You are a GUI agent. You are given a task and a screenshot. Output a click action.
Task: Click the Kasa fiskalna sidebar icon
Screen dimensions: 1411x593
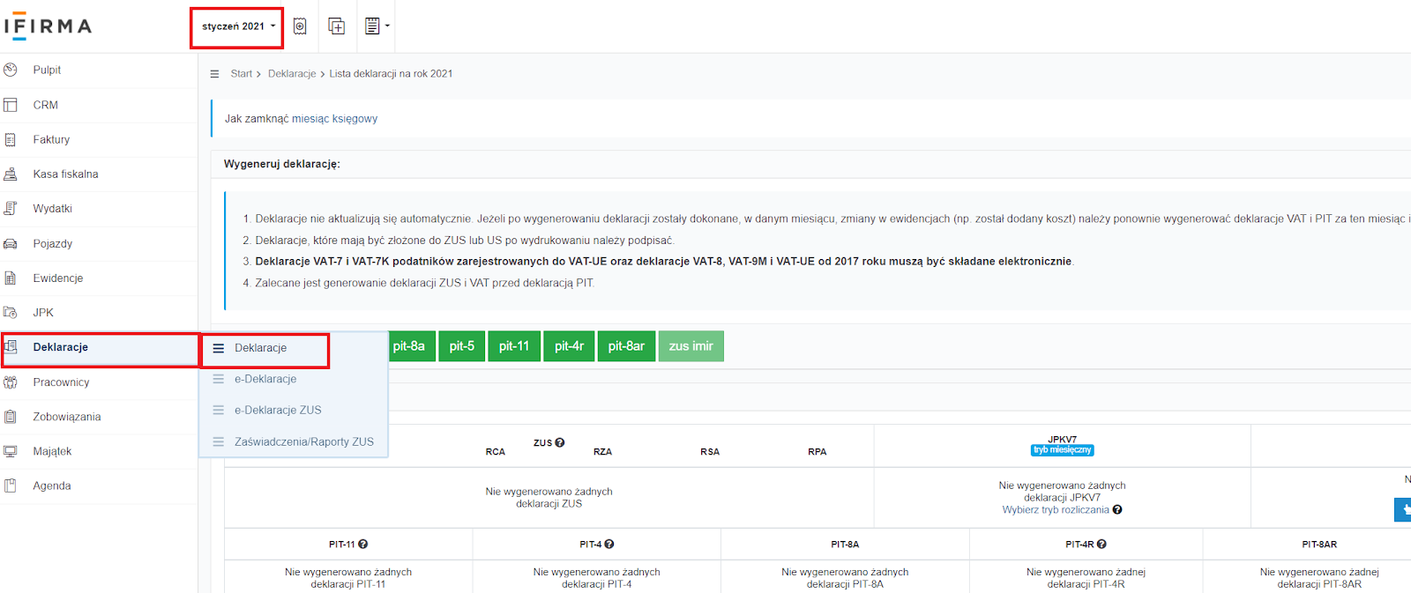pyautogui.click(x=11, y=174)
